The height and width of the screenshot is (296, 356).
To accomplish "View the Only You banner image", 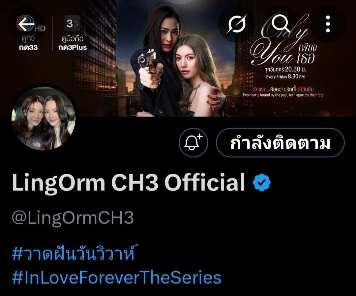I will click(178, 58).
